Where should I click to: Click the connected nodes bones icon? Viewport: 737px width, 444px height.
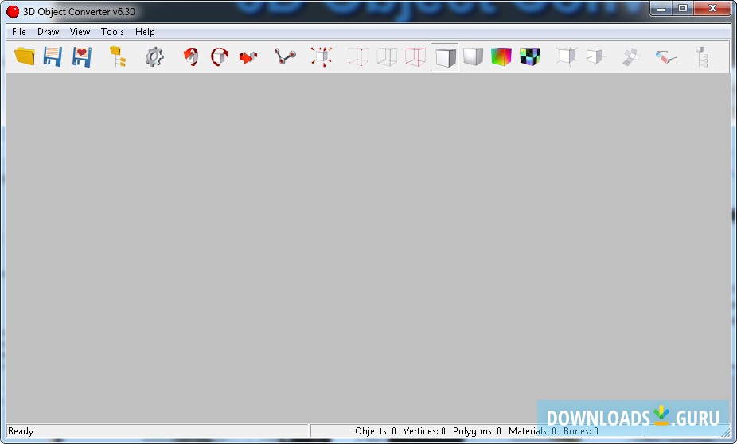[285, 56]
